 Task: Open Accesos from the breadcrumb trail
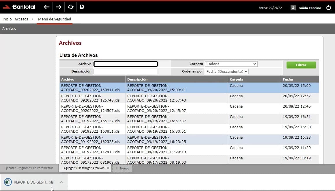pos(21,19)
